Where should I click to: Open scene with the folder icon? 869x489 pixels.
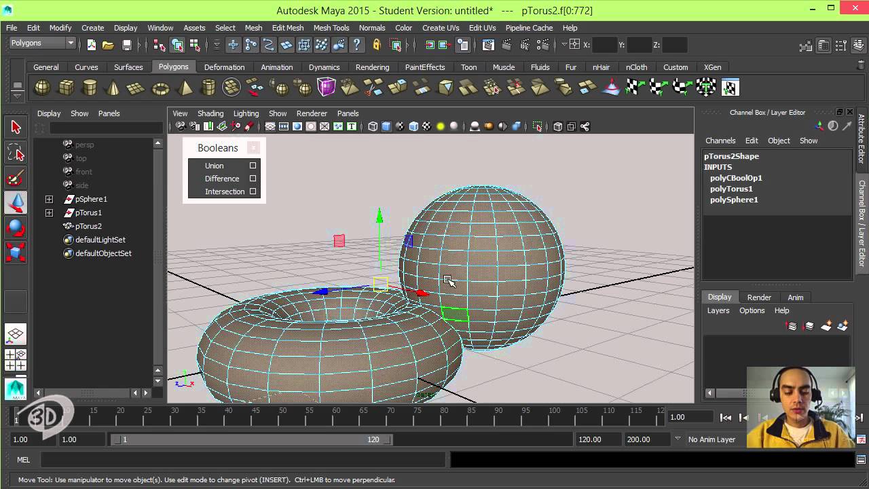(x=108, y=46)
